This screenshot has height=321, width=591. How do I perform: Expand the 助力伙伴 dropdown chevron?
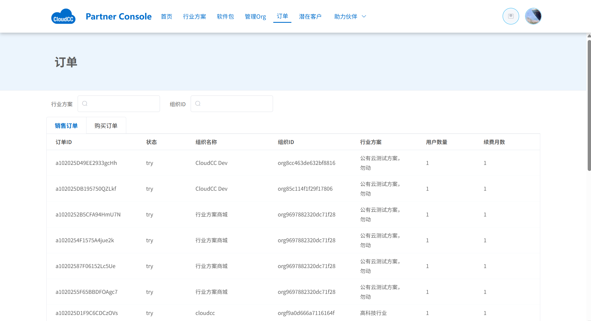(x=364, y=16)
